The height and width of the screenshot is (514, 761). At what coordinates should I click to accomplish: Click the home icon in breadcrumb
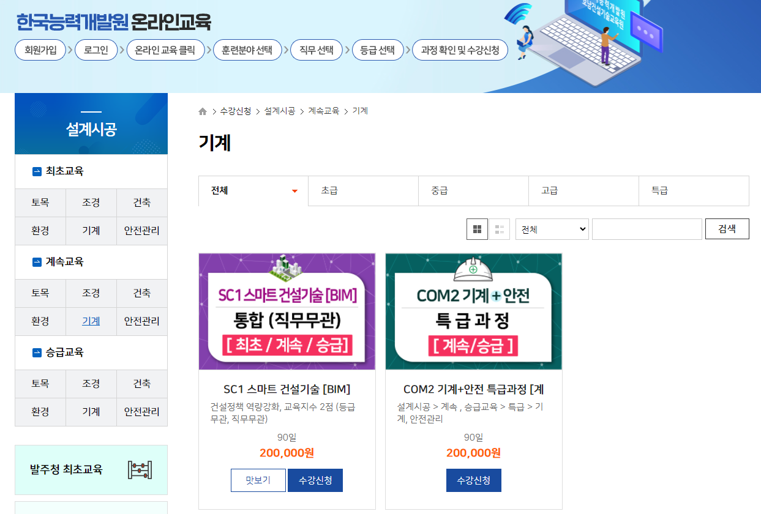click(203, 111)
